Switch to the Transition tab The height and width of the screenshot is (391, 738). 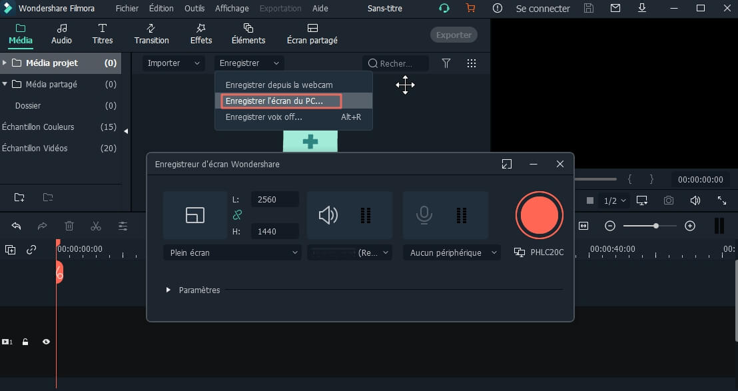152,34
